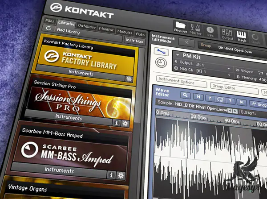Open Factory Library Instruments

click(x=81, y=72)
